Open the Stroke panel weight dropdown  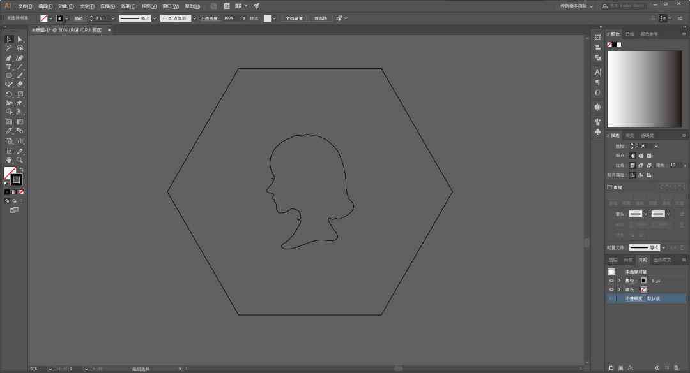(x=656, y=146)
